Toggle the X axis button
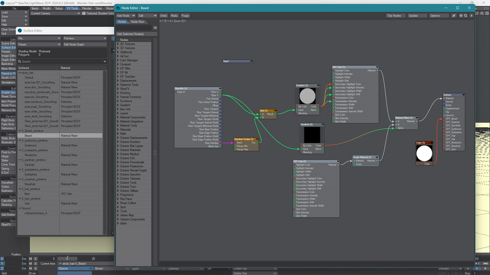Screen dimensions: 490x275 coord(2,259)
